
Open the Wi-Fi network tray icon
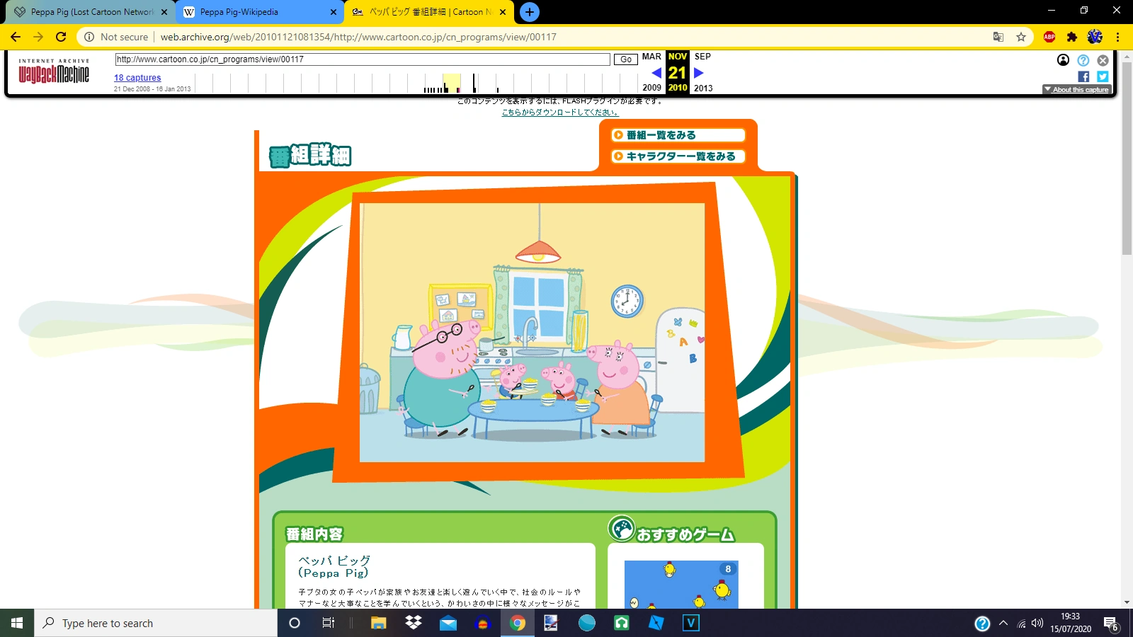click(x=1021, y=624)
